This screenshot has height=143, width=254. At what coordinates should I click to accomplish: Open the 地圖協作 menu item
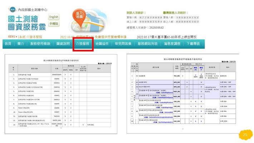(x=102, y=44)
